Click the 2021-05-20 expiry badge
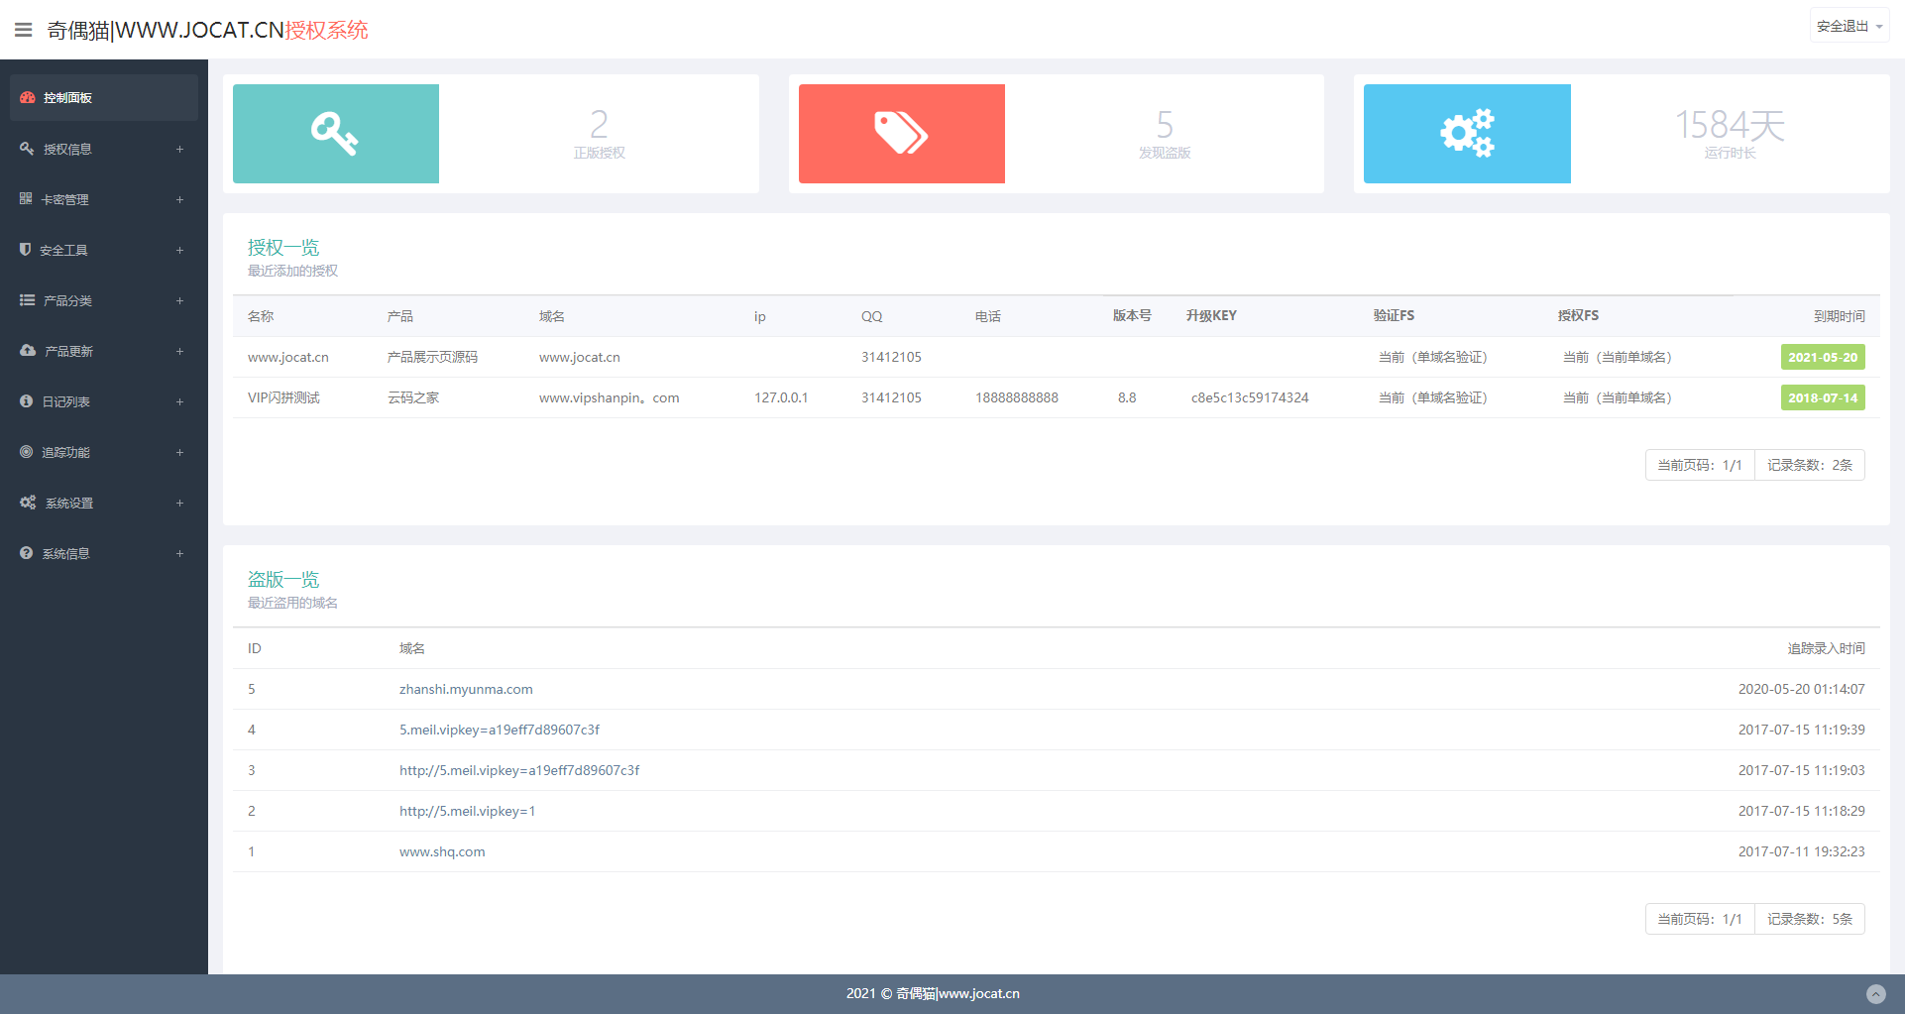The image size is (1905, 1014). point(1823,357)
